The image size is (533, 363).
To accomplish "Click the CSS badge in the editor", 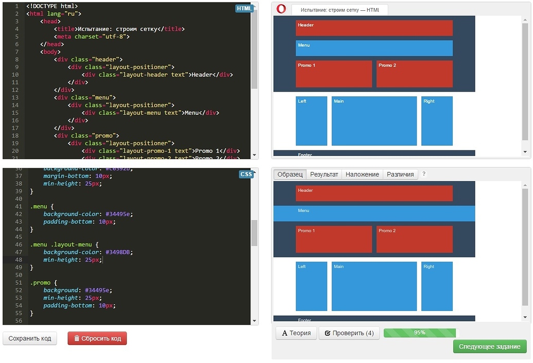I will [246, 174].
